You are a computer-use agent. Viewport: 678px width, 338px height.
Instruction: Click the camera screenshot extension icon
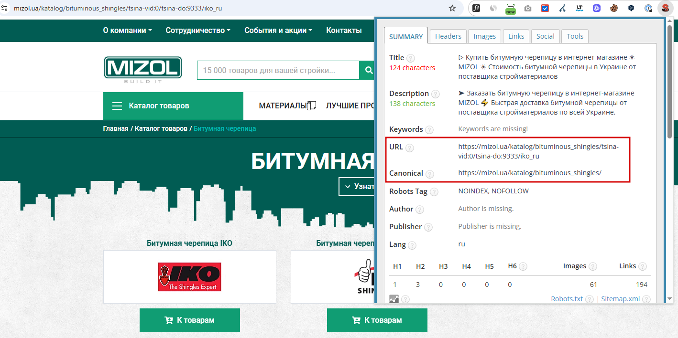[x=528, y=8]
